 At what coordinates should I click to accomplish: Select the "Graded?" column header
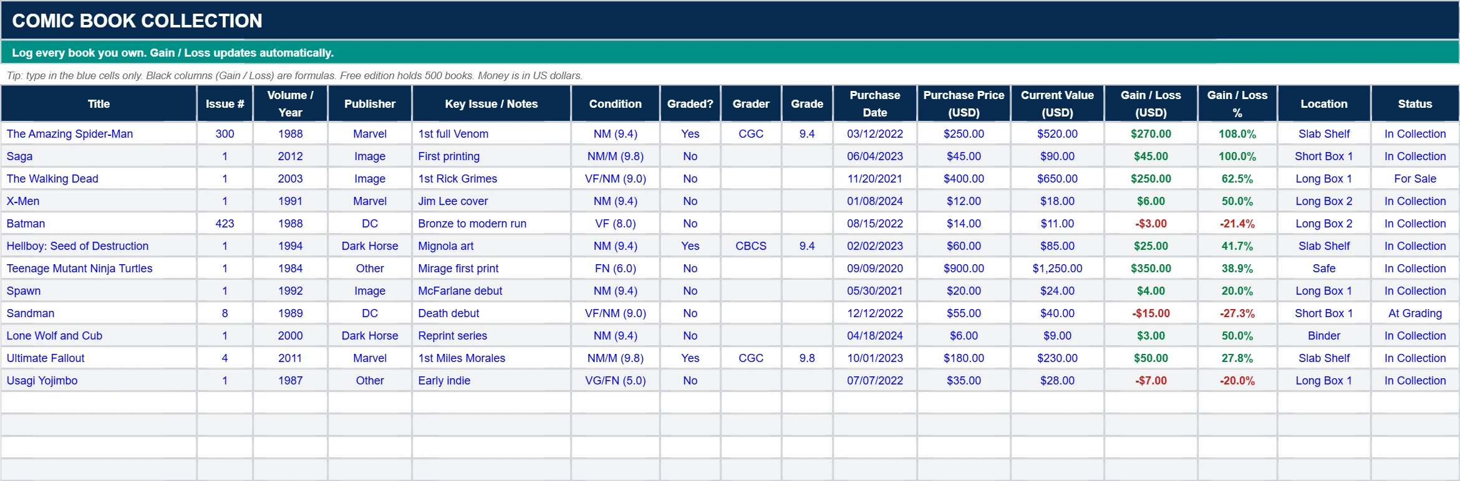point(690,104)
